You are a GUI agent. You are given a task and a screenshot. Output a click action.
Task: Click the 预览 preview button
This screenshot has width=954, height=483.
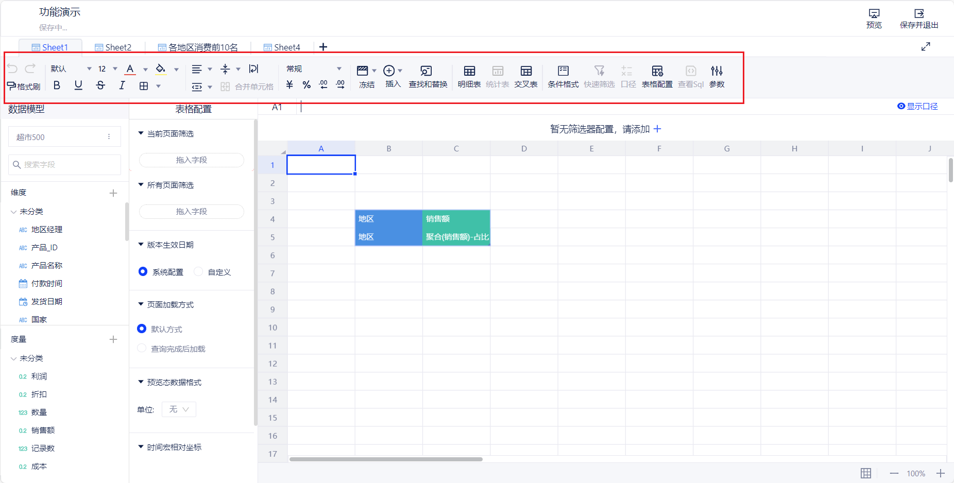pos(874,19)
